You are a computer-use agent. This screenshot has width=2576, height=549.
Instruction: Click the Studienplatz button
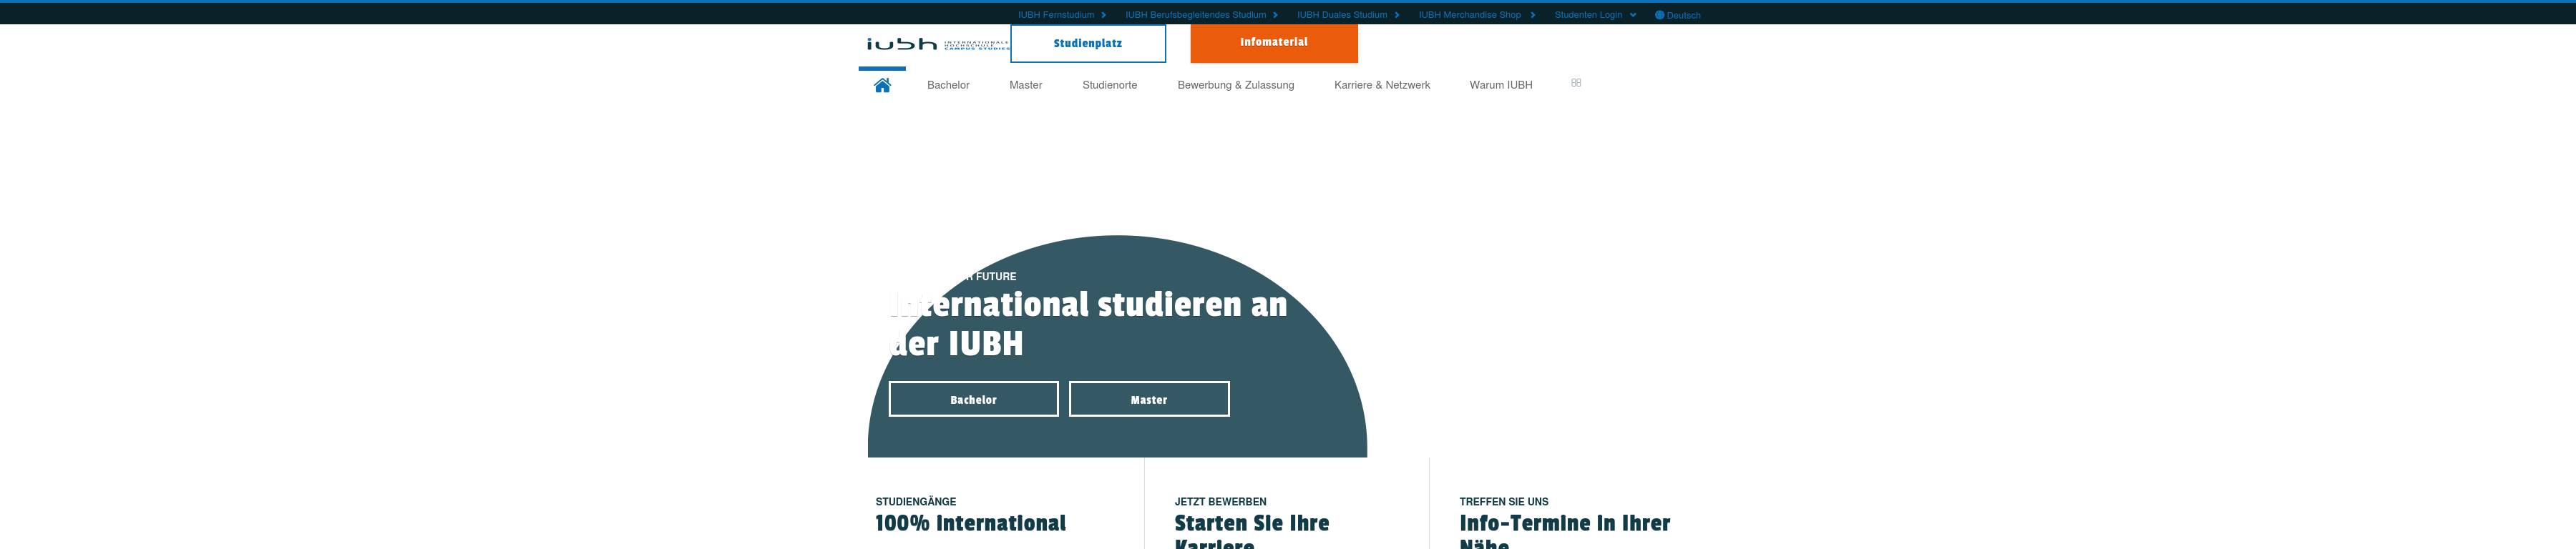click(1087, 44)
